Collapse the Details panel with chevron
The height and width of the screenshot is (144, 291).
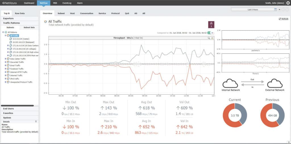pos(36,121)
